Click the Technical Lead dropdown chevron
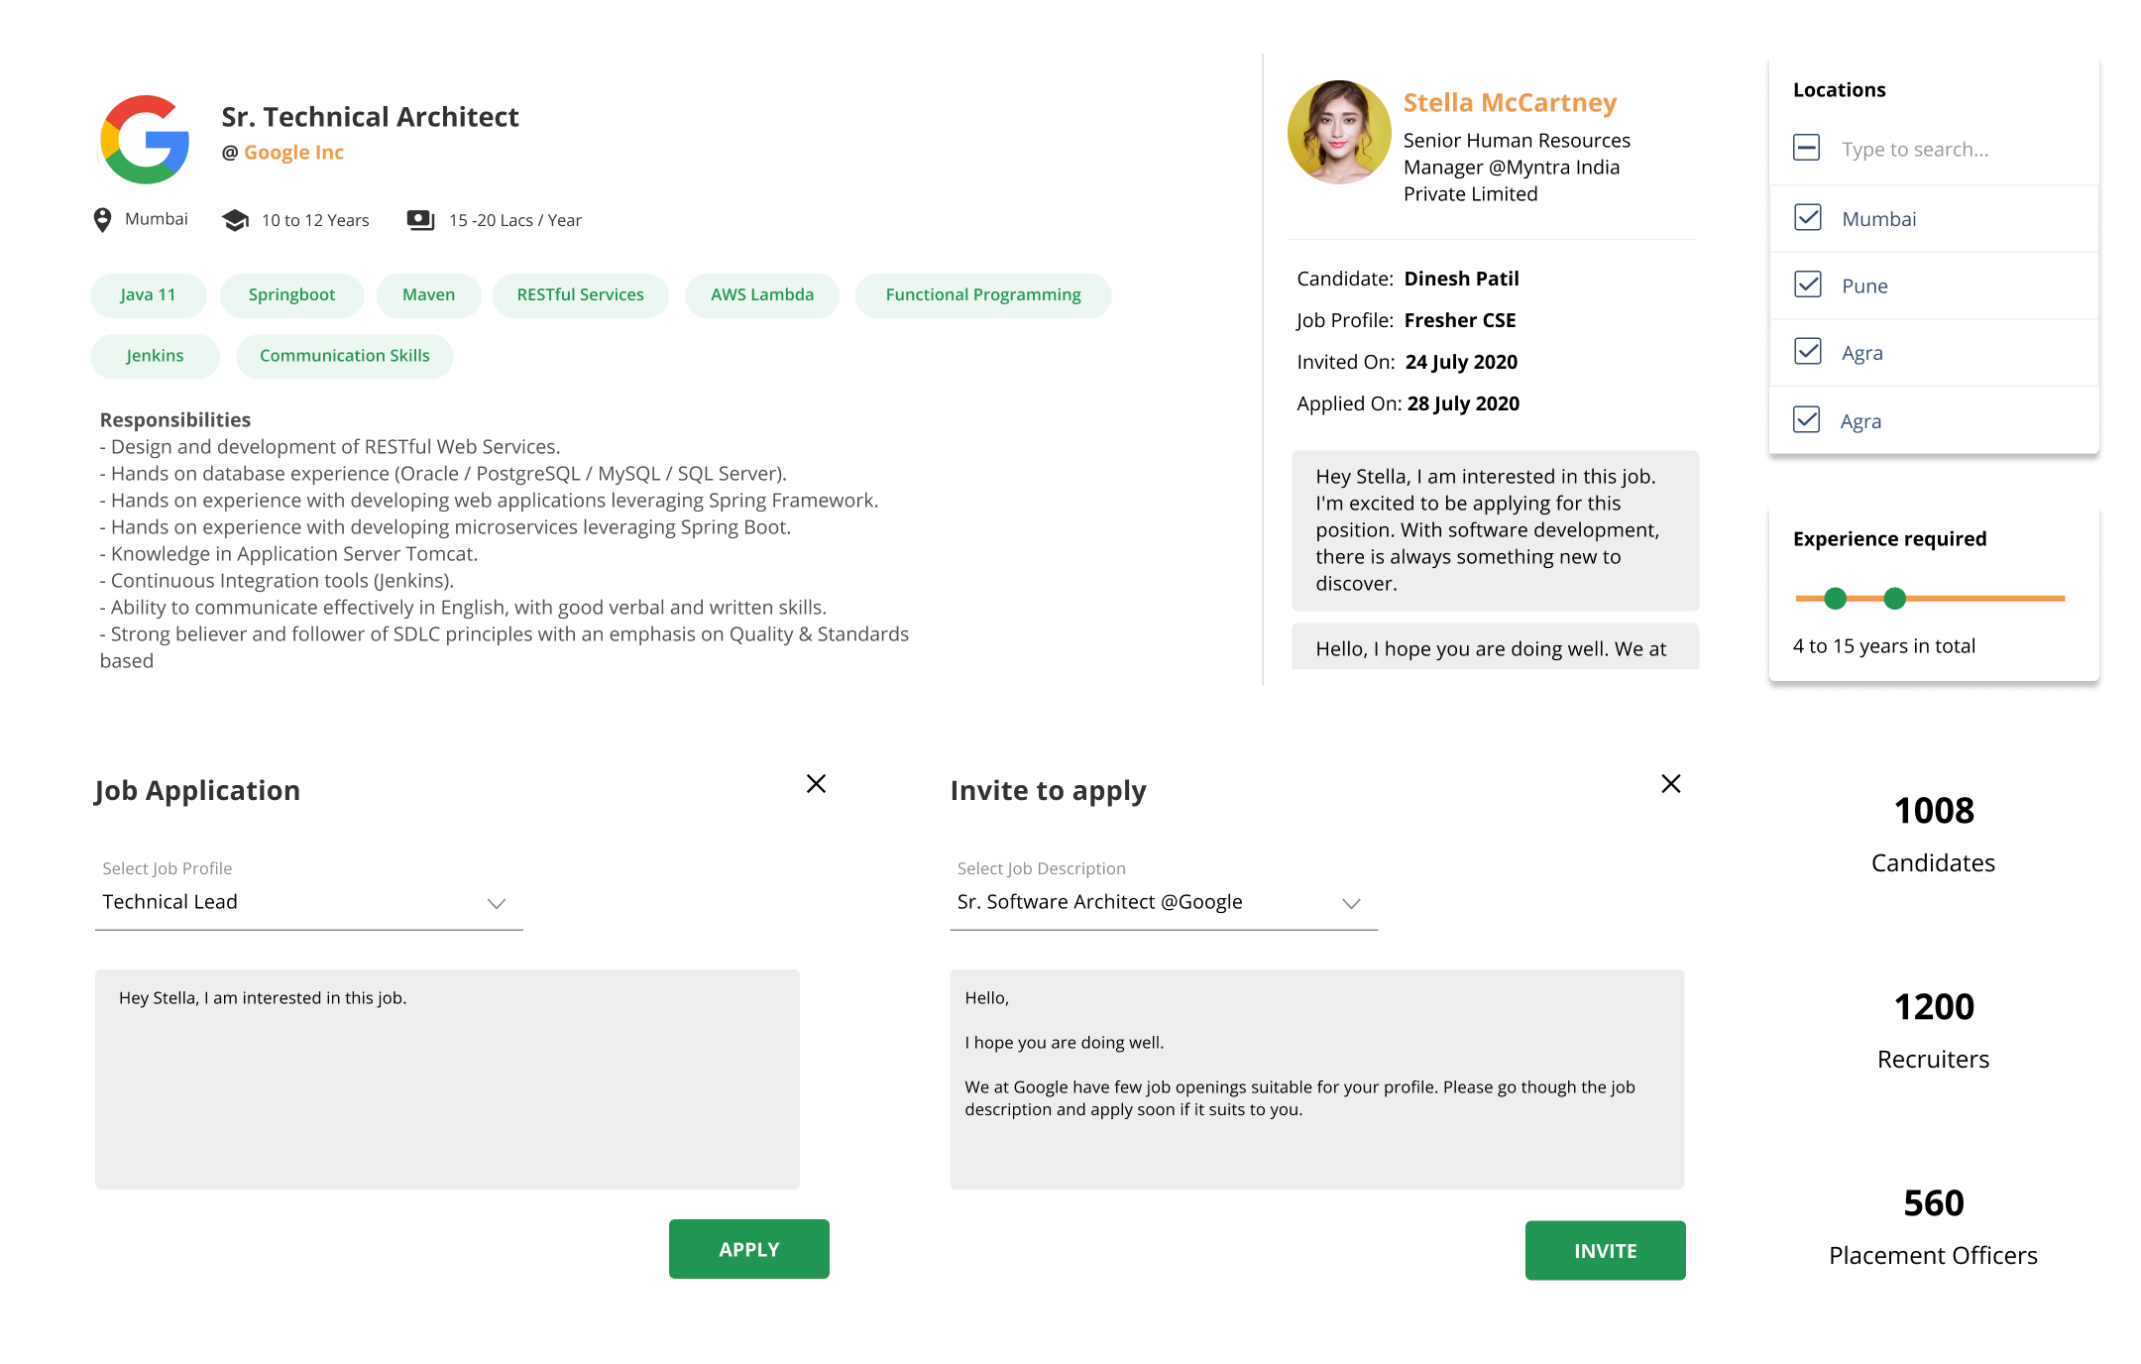Viewport: 2141px width, 1364px height. [497, 903]
